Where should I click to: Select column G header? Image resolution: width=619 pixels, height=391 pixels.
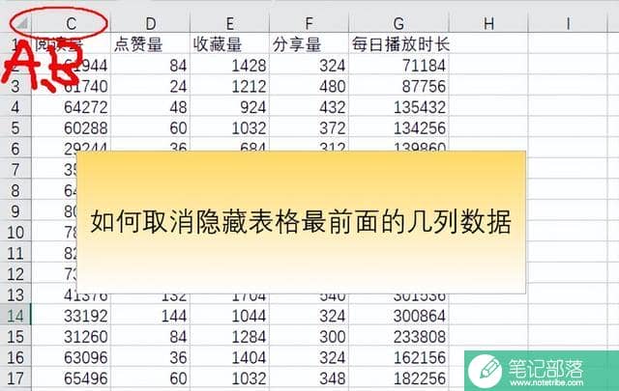click(x=398, y=23)
